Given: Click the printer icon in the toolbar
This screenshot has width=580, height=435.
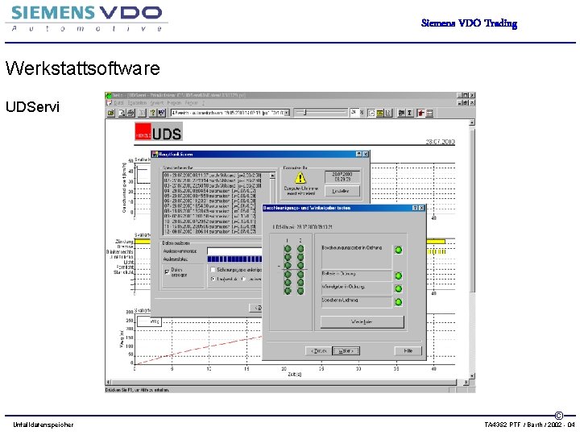Looking at the screenshot, I should (x=130, y=114).
